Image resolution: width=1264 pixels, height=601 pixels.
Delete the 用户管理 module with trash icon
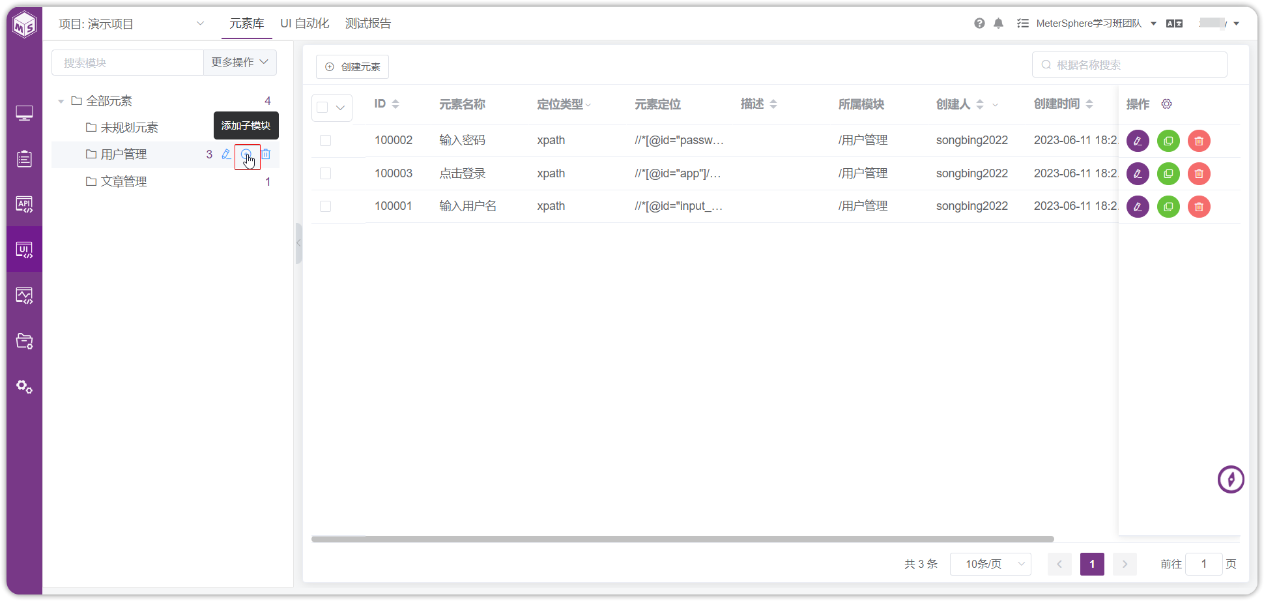pos(266,154)
